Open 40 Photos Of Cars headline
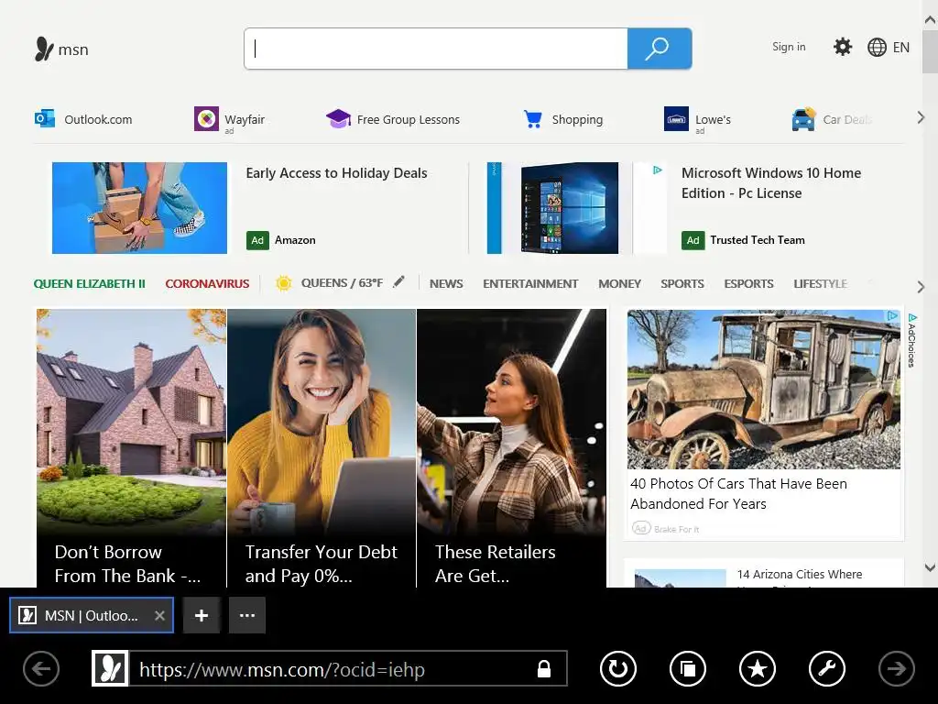This screenshot has height=704, width=938. pos(738,493)
